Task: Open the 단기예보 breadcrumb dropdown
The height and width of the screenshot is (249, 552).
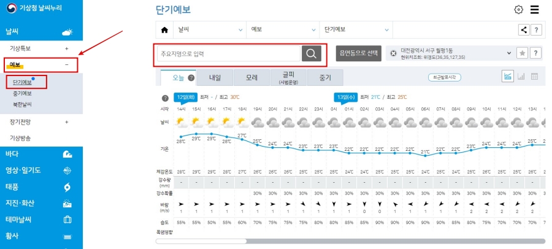Action: (x=356, y=30)
